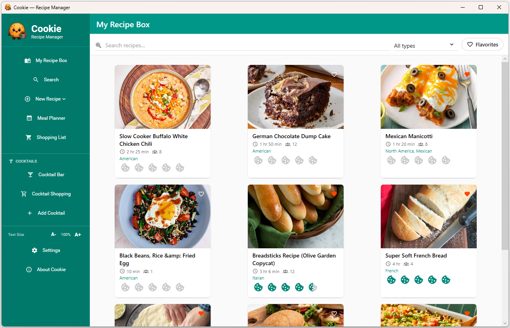The image size is (510, 328).
Task: Click the magnifier icon in search bar
Action: [x=99, y=45]
